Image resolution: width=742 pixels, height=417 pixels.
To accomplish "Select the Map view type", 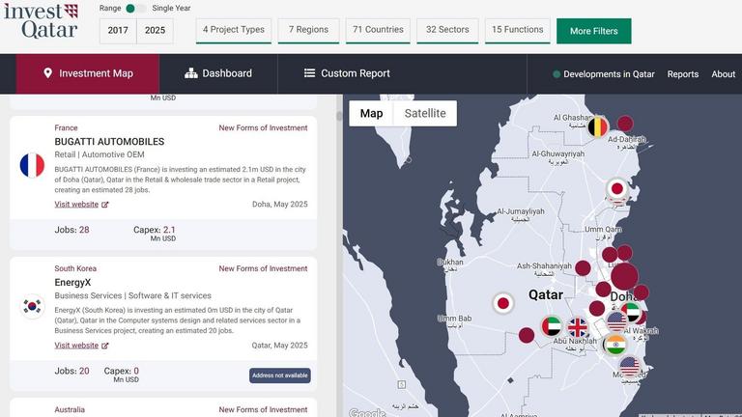I will (371, 114).
